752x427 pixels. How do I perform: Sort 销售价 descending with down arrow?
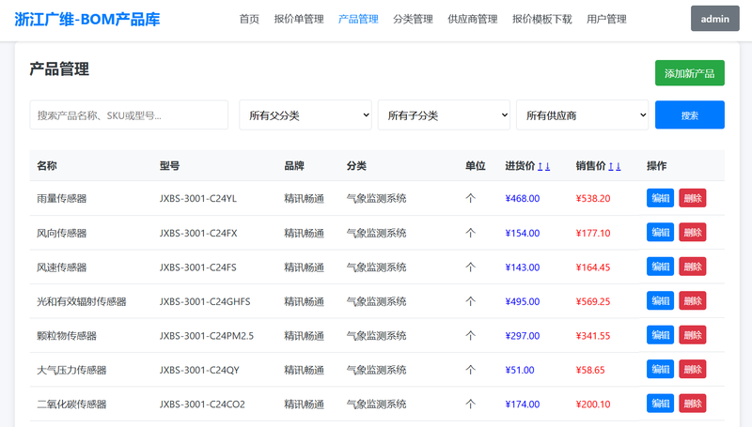619,166
